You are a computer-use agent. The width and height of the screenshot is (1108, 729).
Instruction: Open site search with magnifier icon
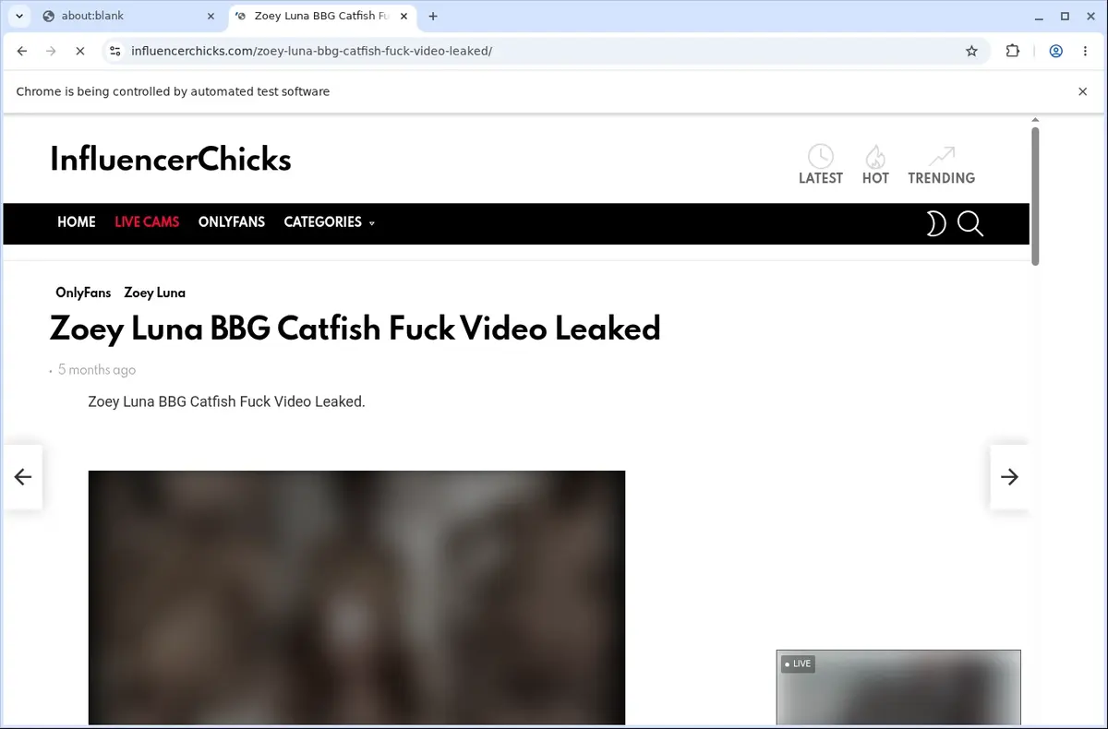(970, 223)
